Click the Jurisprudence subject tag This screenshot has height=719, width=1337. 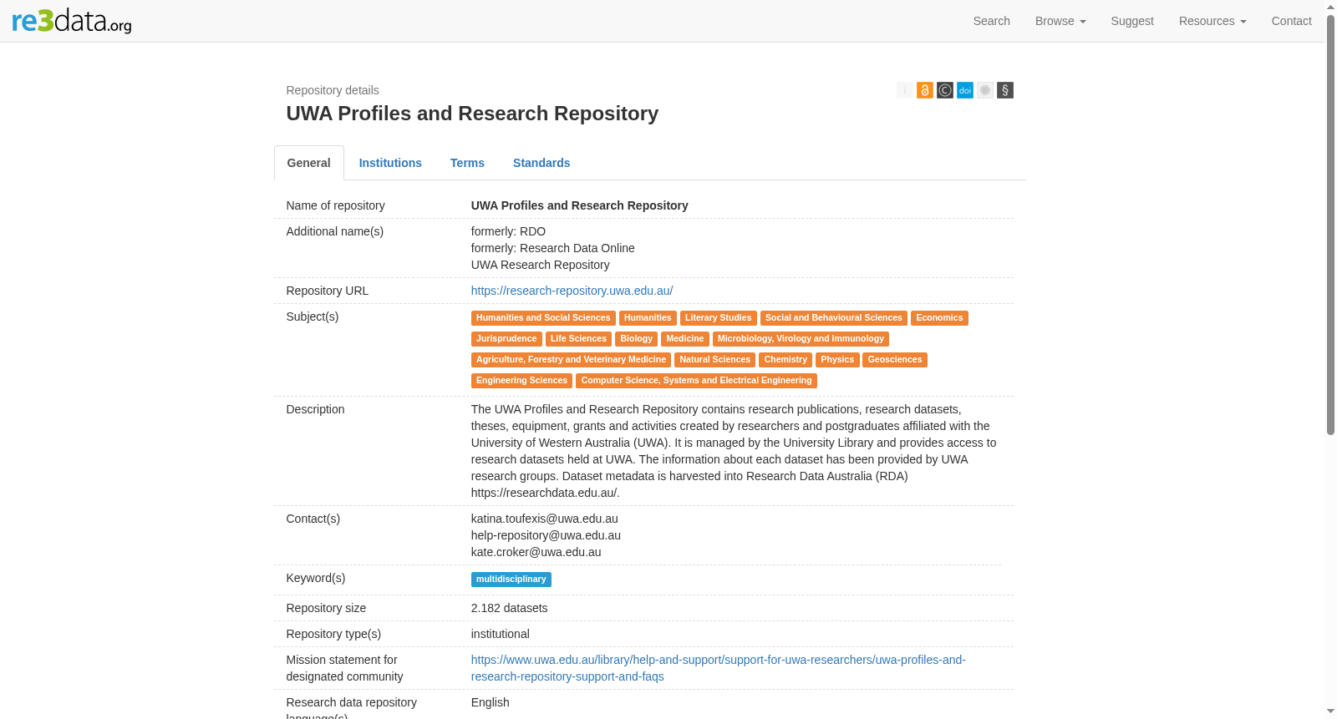coord(506,339)
